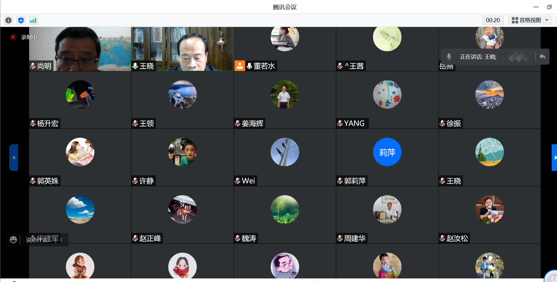557x282 pixels.
Task: Select the speaking 王晓 video tile
Action: click(183, 49)
